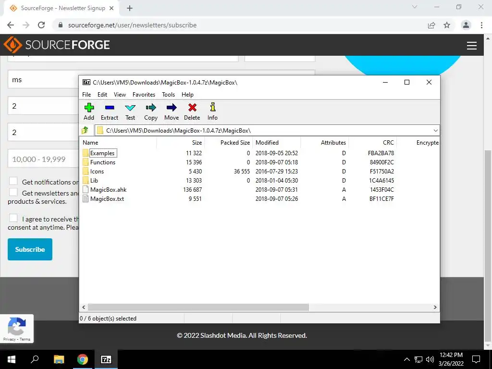Click the Examples folder icon
Screen dimensions: 492x369
click(x=86, y=153)
